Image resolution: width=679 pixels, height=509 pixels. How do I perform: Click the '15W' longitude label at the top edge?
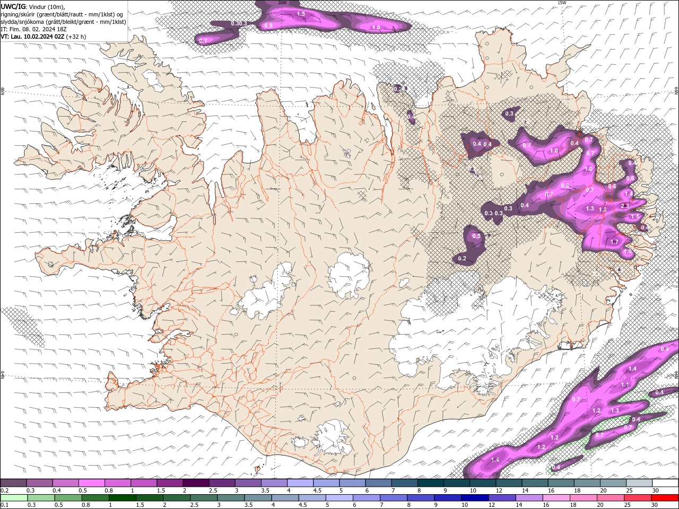point(562,3)
